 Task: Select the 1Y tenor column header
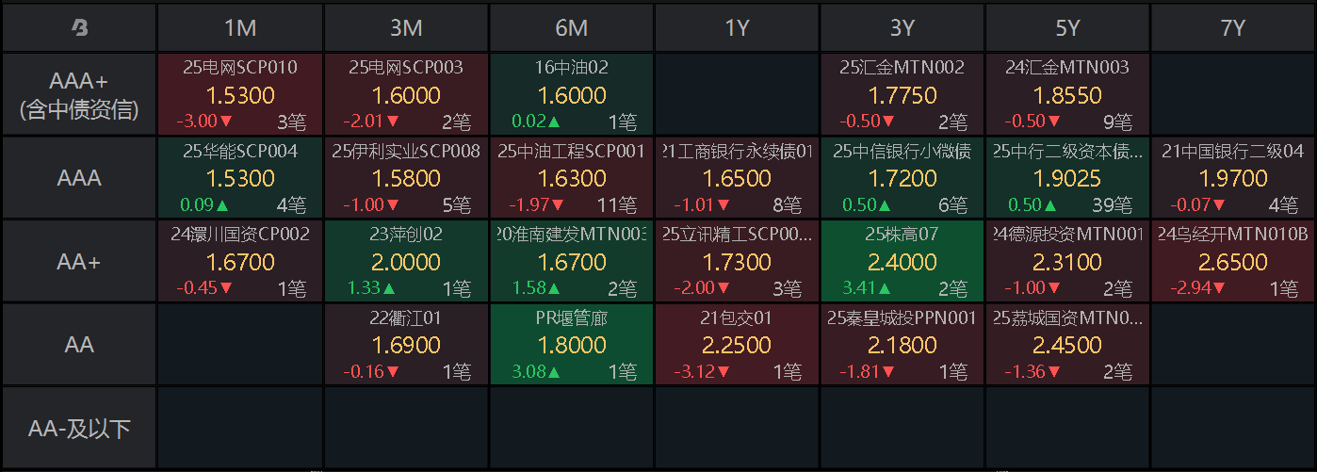point(737,28)
